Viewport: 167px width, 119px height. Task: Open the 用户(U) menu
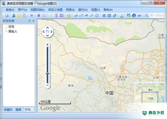tap(22, 10)
